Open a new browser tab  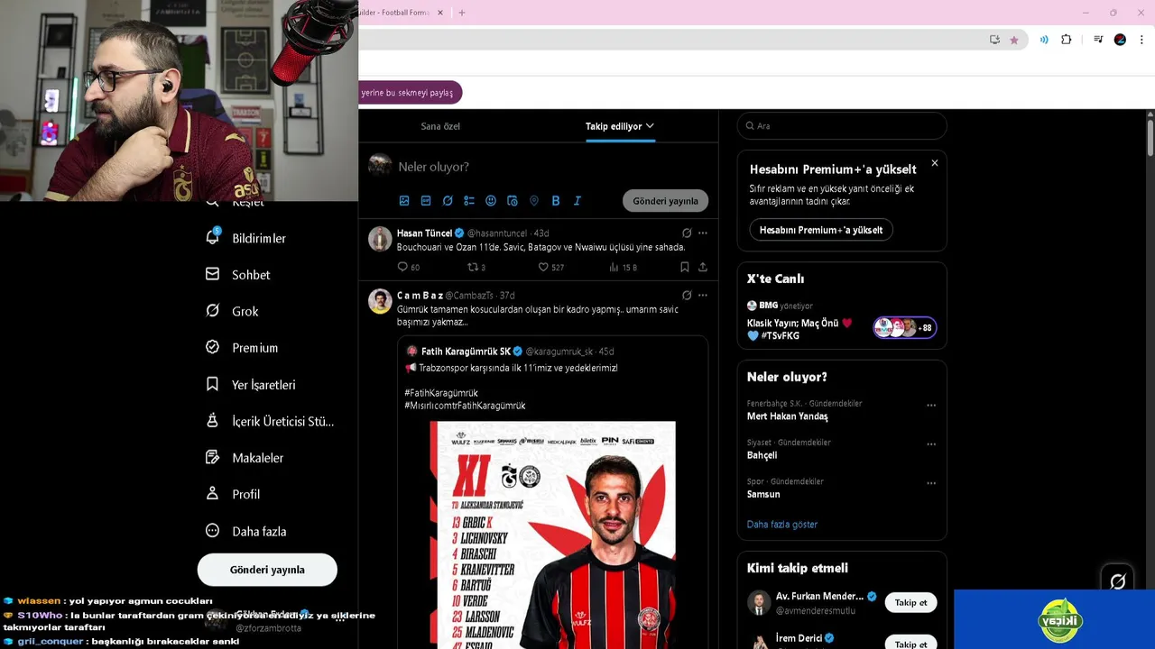click(x=462, y=13)
